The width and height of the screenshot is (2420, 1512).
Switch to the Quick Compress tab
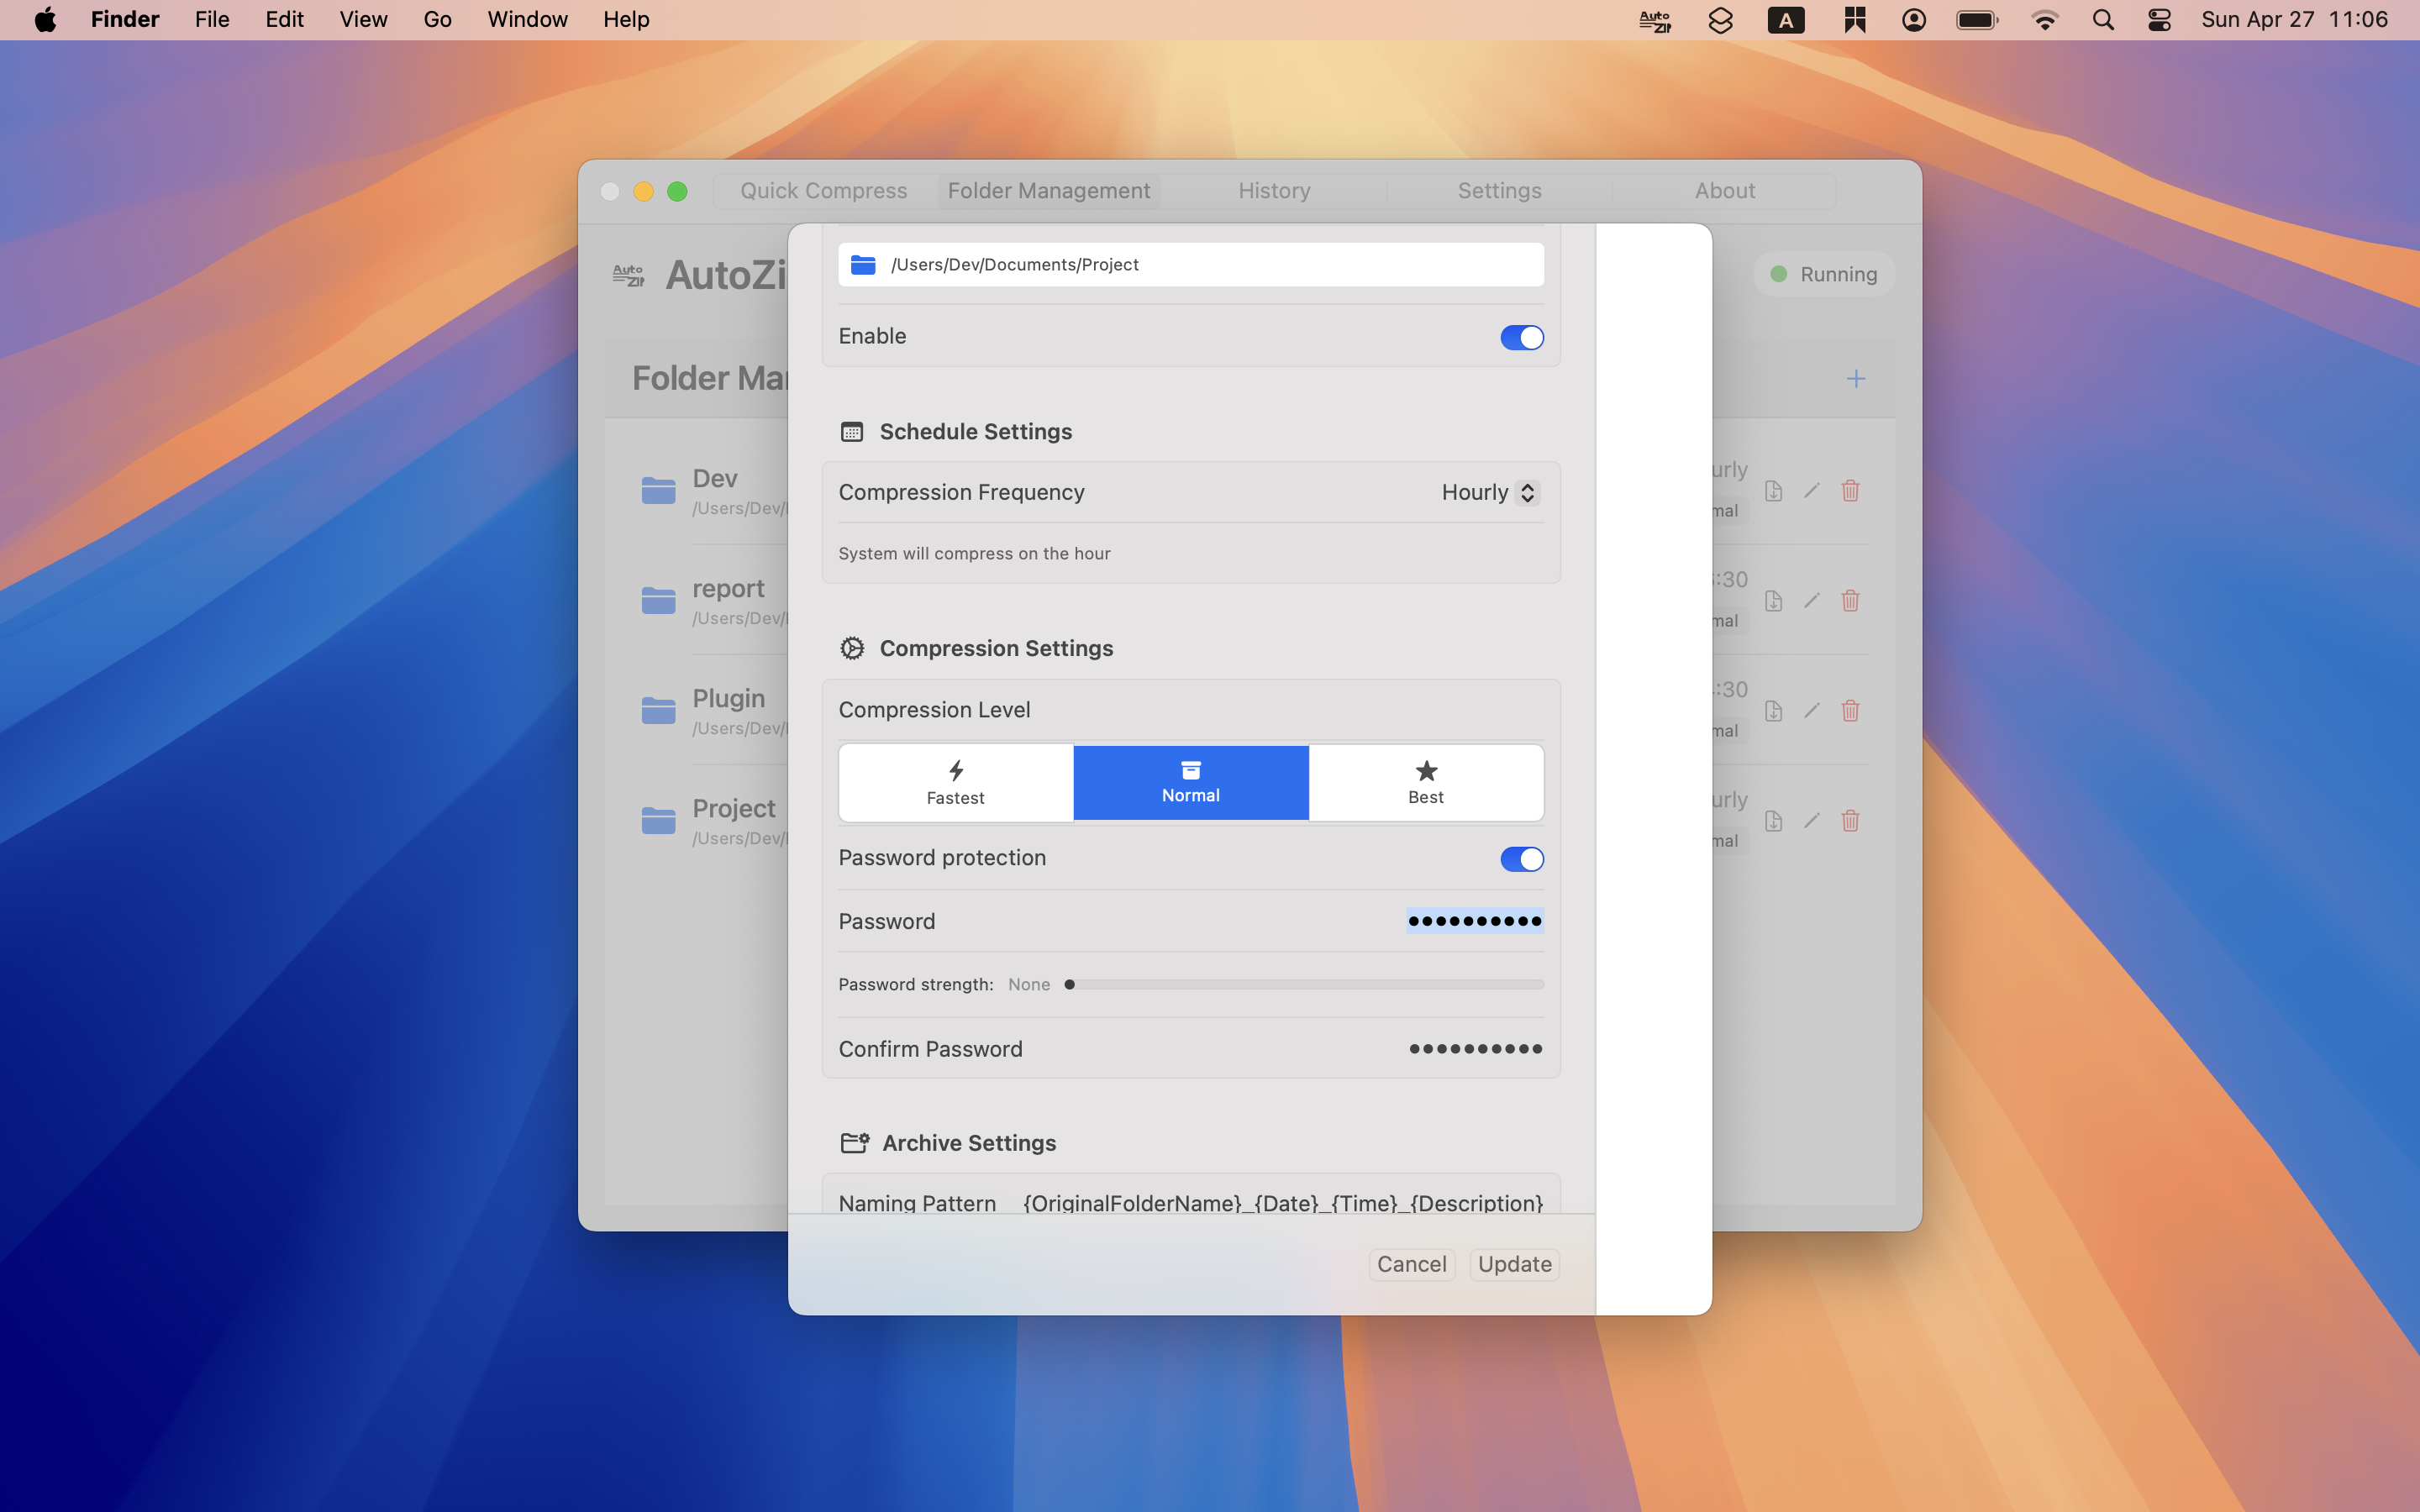click(824, 191)
